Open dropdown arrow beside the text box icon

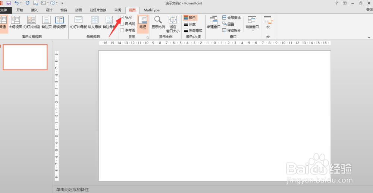(48, 3)
